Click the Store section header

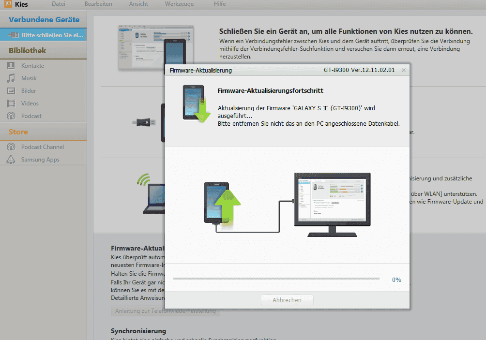pyautogui.click(x=18, y=132)
